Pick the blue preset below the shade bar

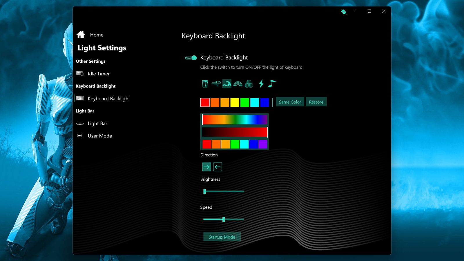(253, 144)
